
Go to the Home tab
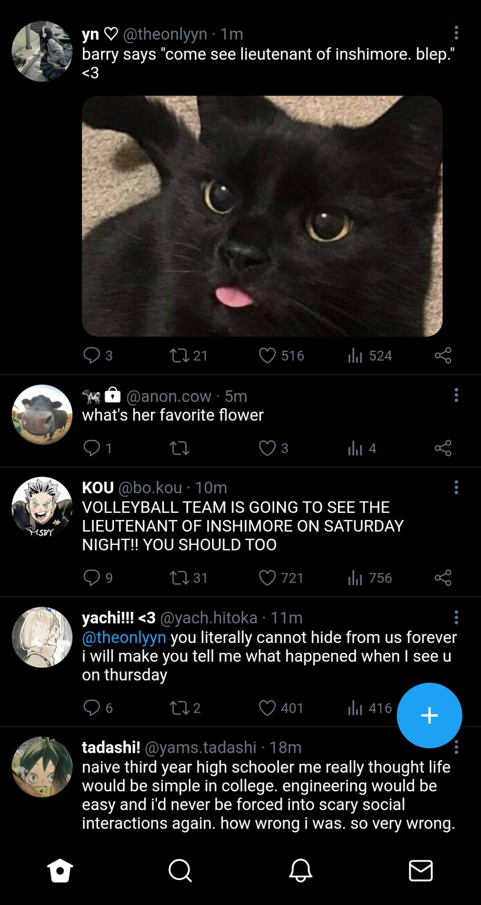click(60, 870)
